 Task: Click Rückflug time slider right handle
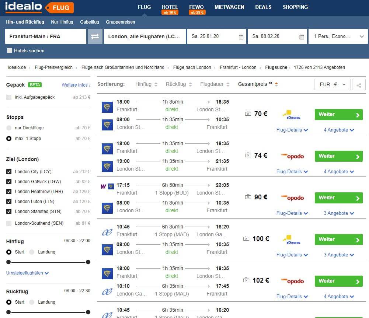pos(88,312)
